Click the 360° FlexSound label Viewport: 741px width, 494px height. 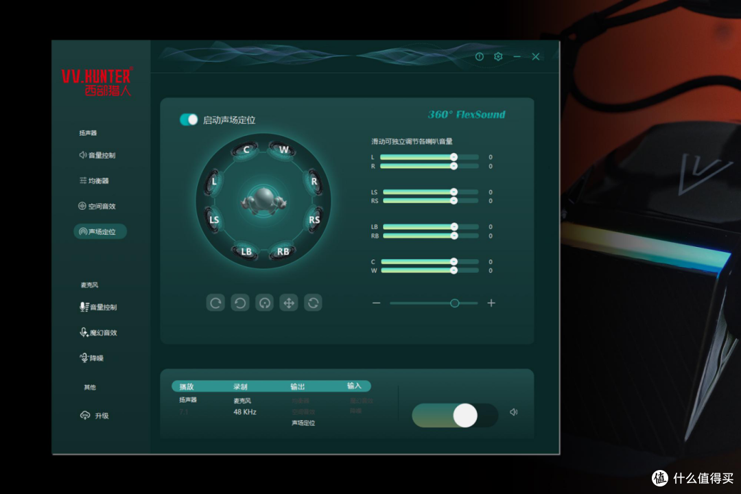pos(467,115)
